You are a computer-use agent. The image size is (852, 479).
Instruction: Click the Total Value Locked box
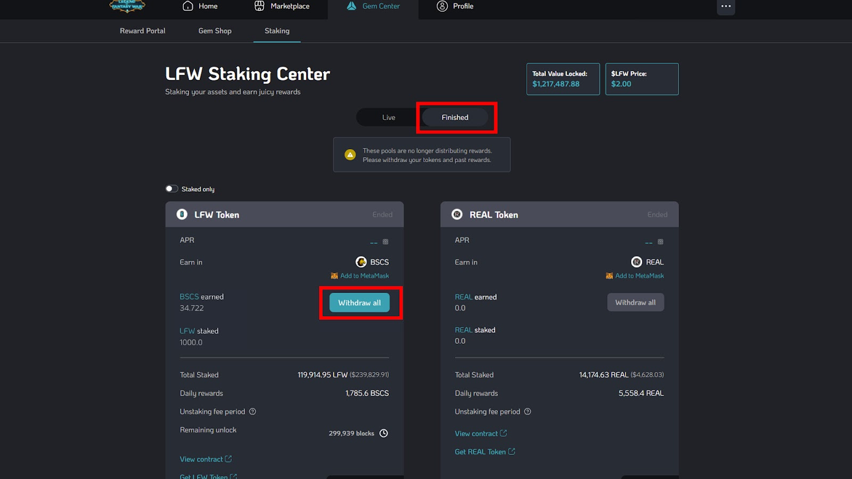tap(563, 79)
